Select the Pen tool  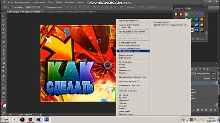pos(3,76)
